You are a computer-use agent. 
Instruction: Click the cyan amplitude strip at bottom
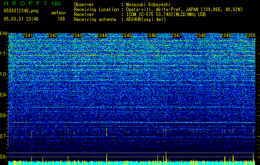130,163
